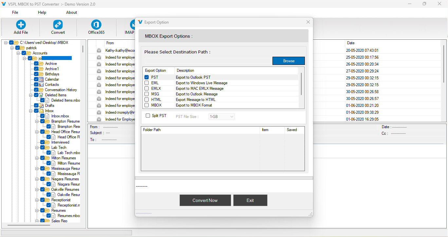This screenshot has height=237, width=448.
Task: Open the Help menu
Action: (42, 12)
